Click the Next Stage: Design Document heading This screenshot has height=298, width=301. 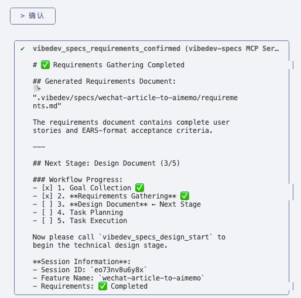point(107,163)
